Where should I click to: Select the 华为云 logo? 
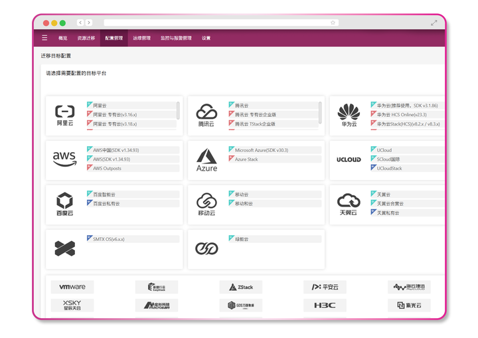tap(349, 116)
